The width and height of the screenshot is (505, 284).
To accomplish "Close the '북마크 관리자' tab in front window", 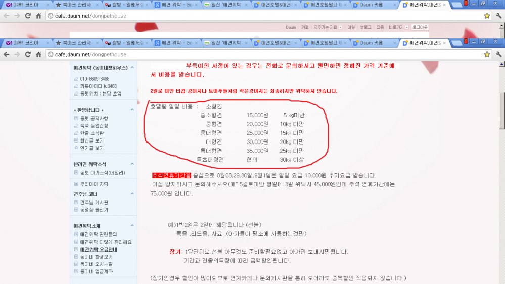I will [x=98, y=43].
